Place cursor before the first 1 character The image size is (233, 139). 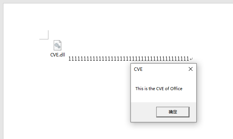click(68, 59)
